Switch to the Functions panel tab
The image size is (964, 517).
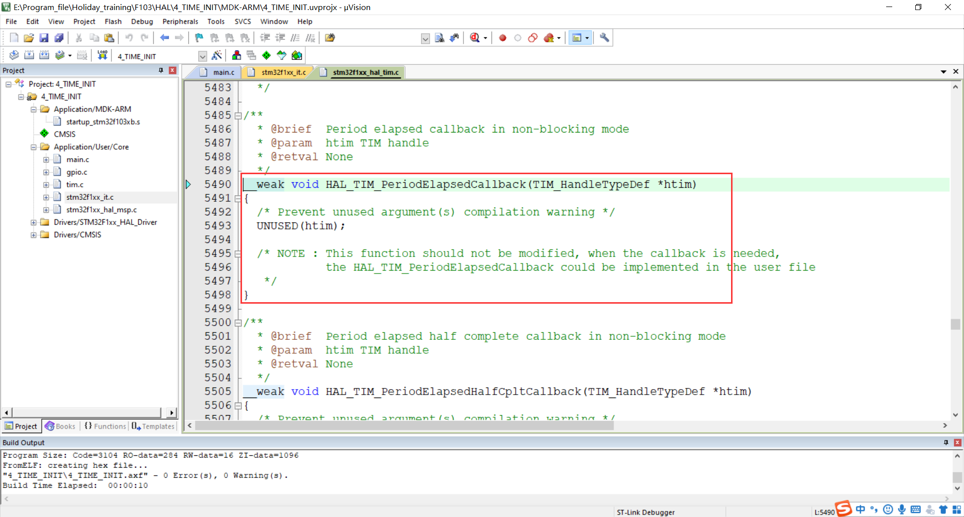pos(105,426)
